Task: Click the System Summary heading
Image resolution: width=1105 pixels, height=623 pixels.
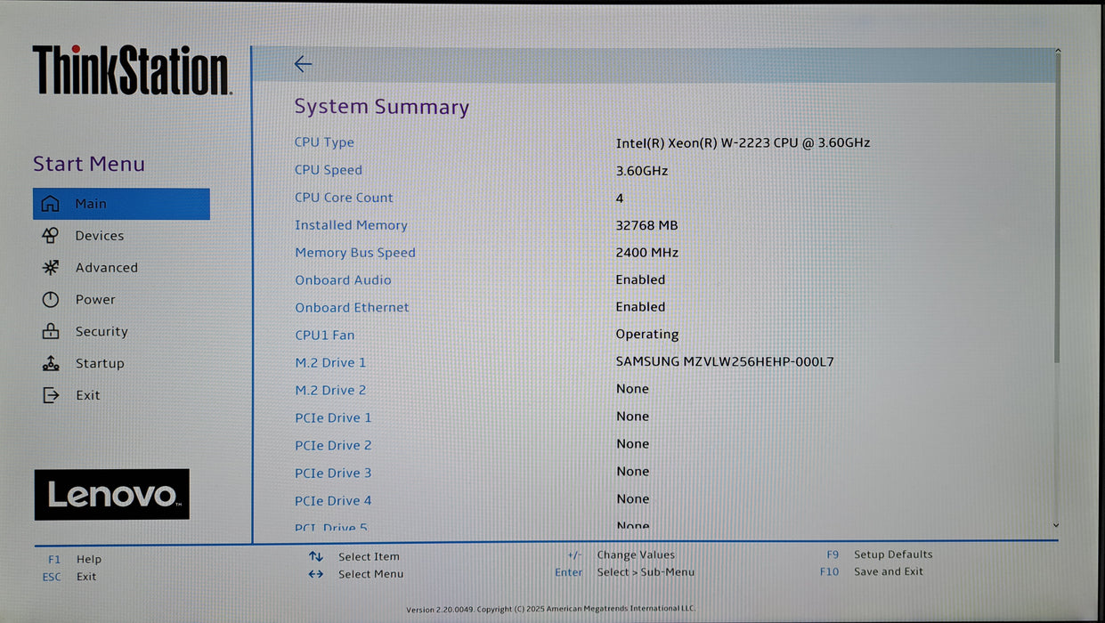Action: (x=382, y=107)
